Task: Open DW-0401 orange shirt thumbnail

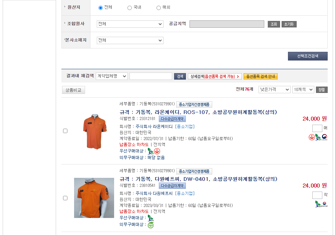Action: coord(94,198)
